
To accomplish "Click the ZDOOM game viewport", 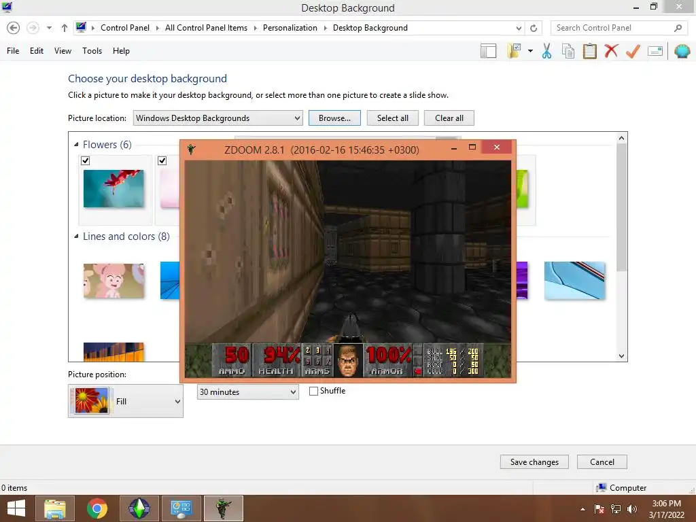I will point(348,251).
